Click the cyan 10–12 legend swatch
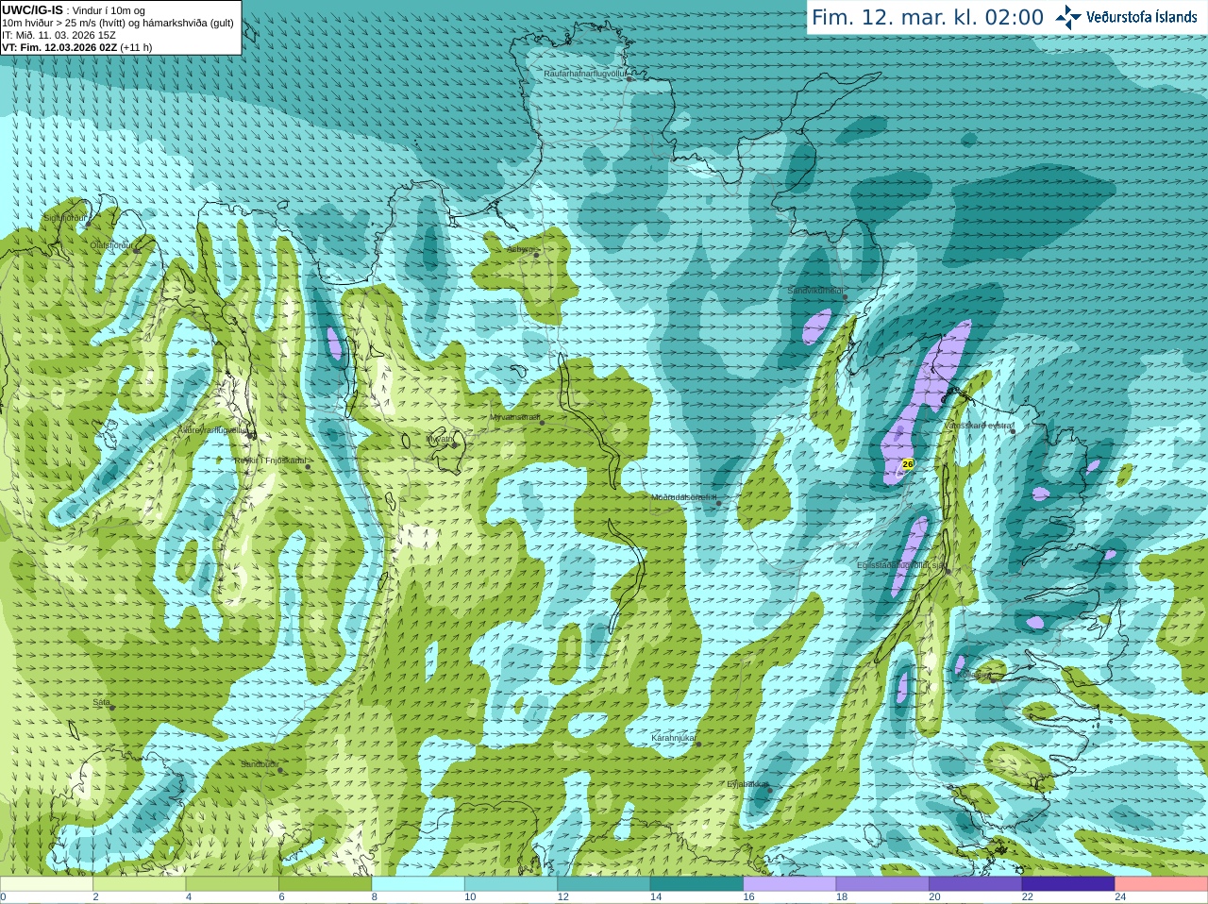The image size is (1208, 904). [511, 884]
